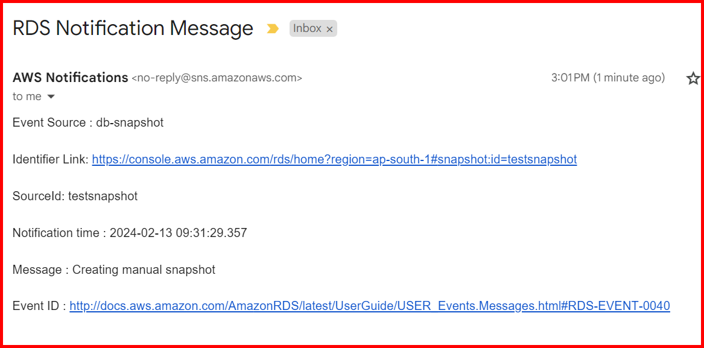Toggle the yellow importance marker arrow

point(273,28)
